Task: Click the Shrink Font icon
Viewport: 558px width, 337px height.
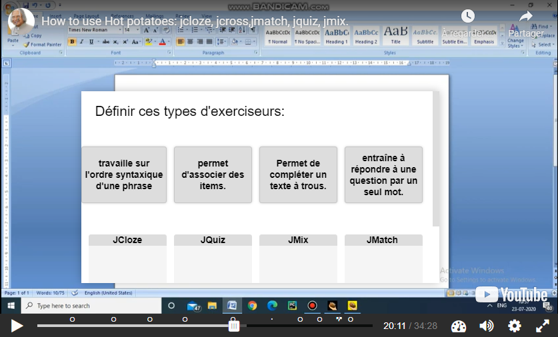Action: (156, 30)
